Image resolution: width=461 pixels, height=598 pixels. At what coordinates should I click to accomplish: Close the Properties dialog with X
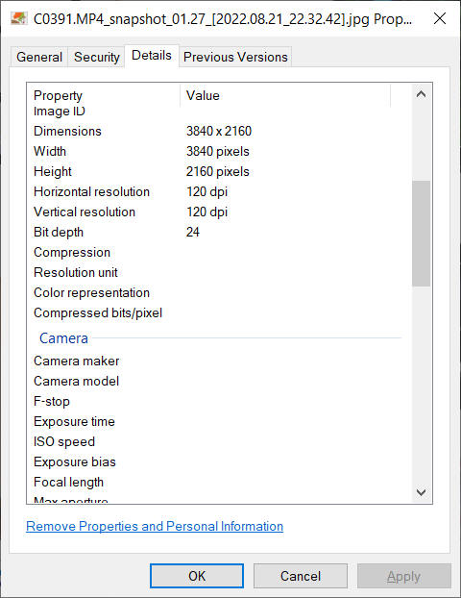coord(440,18)
